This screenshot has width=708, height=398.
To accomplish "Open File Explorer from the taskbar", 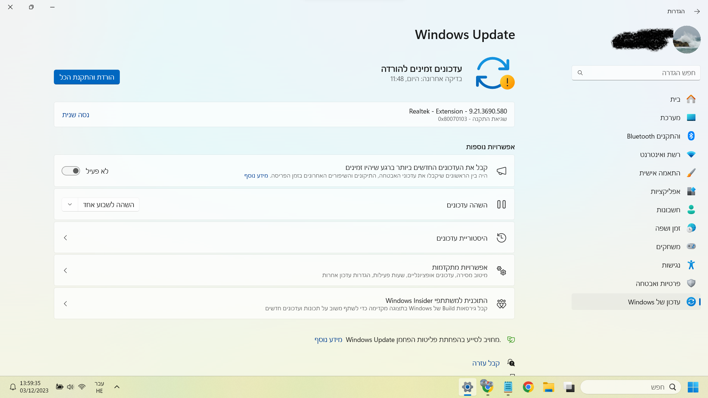I will click(548, 387).
